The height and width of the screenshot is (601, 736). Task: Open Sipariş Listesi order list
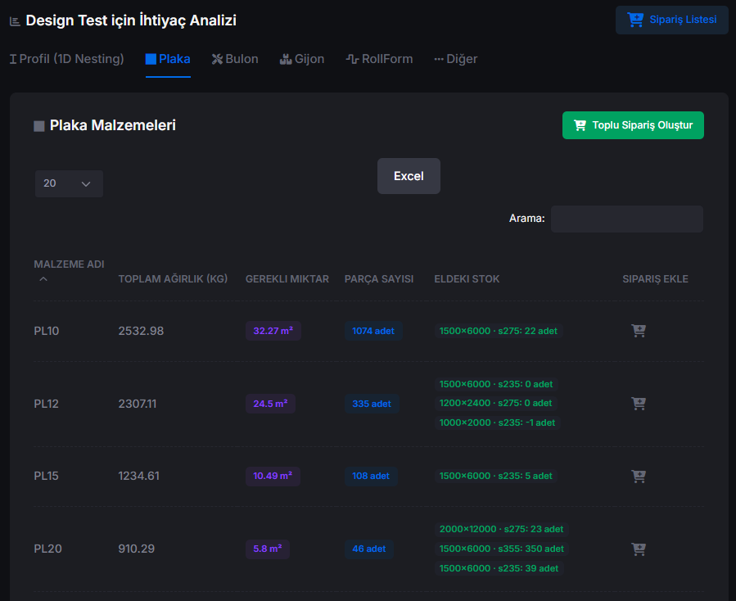[x=671, y=20]
